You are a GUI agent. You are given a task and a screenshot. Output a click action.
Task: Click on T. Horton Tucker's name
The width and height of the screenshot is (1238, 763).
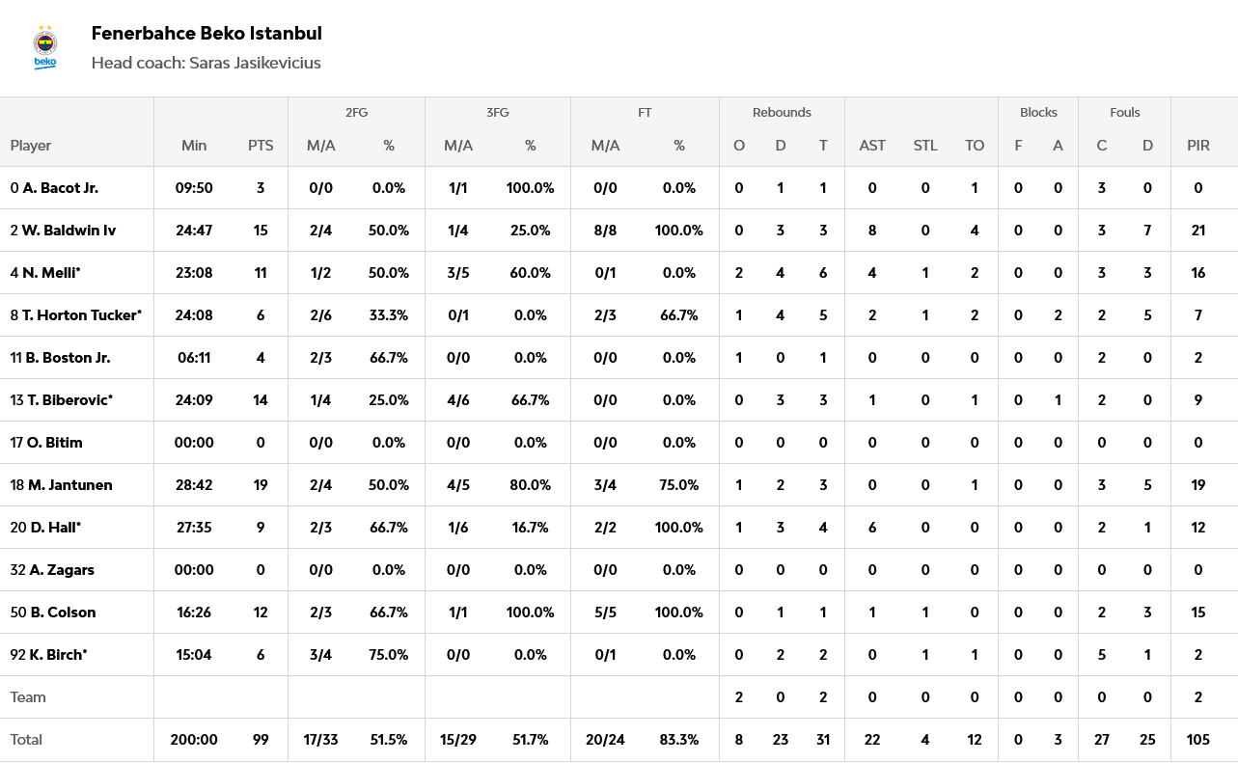[81, 315]
